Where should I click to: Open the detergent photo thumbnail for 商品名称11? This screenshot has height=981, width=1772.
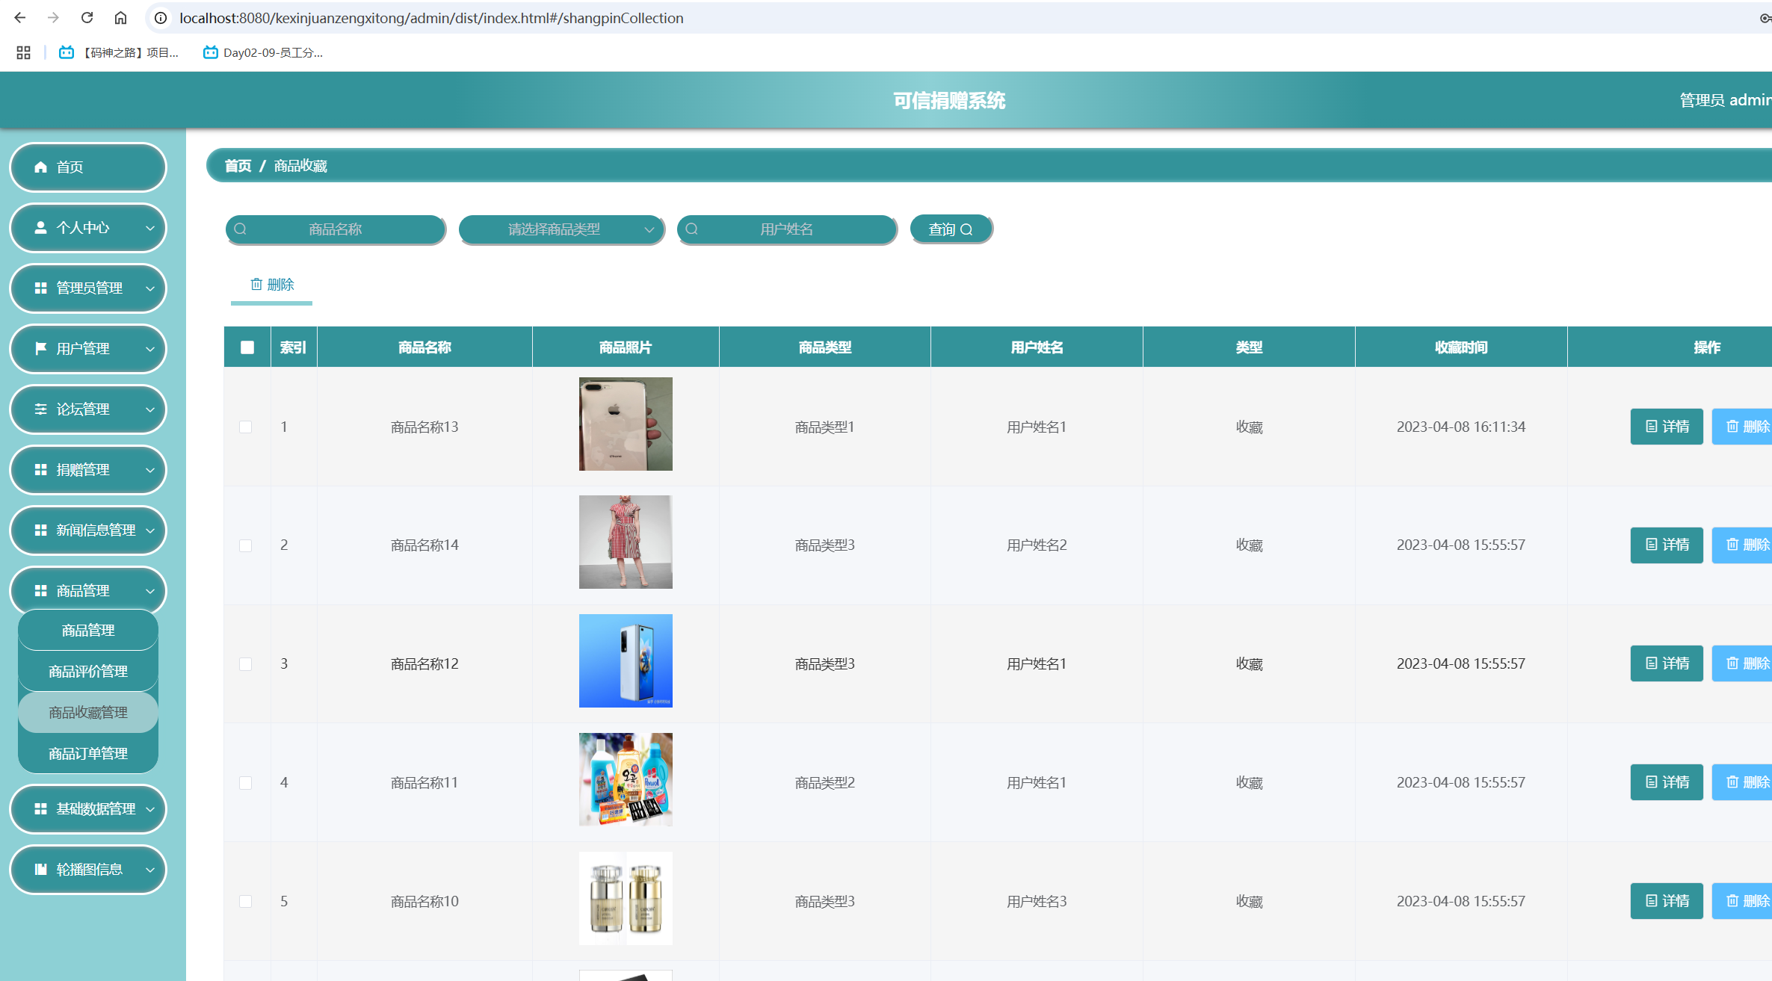point(626,780)
